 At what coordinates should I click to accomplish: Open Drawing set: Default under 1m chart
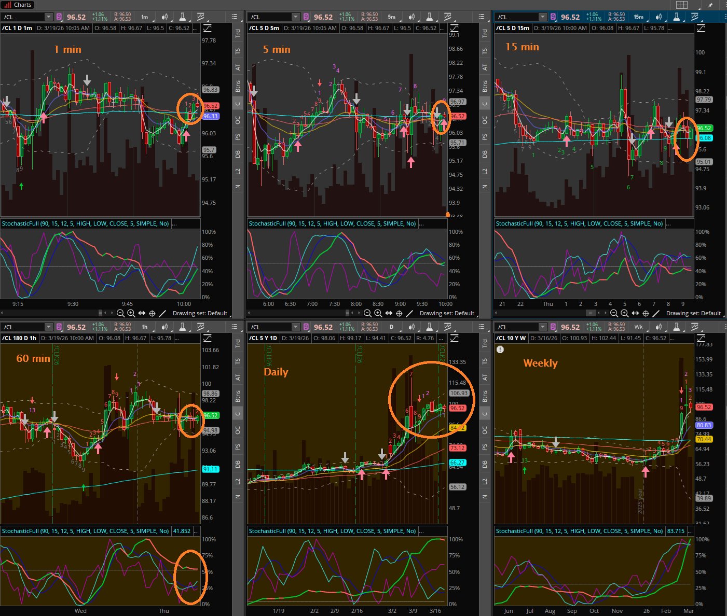(200, 313)
